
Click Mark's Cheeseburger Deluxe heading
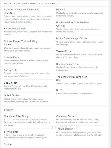[x=72, y=39]
